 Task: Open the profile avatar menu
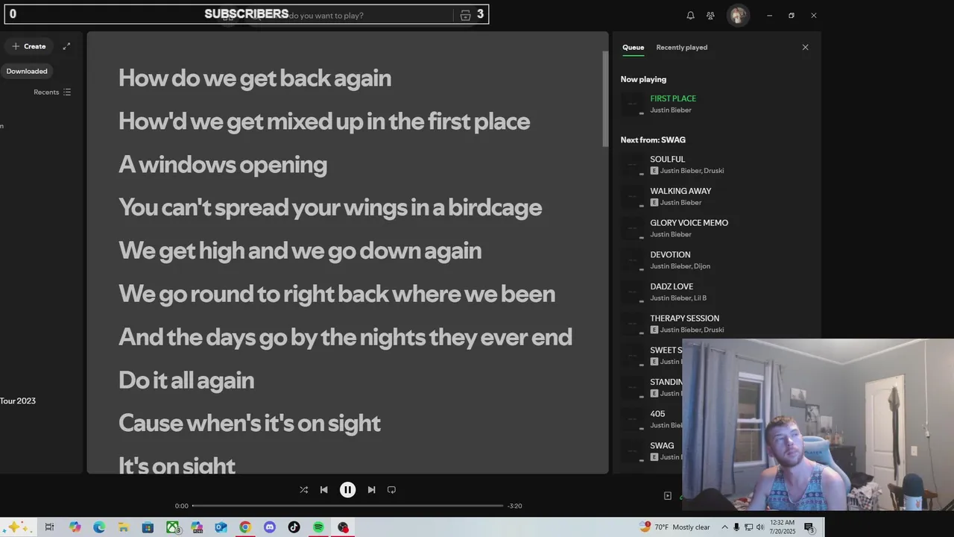click(x=738, y=15)
